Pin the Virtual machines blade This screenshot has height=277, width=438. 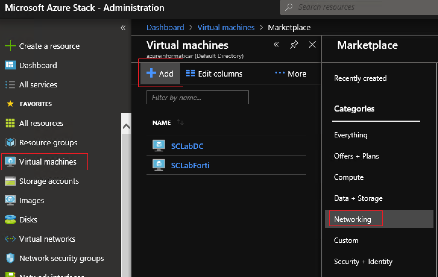(x=294, y=44)
